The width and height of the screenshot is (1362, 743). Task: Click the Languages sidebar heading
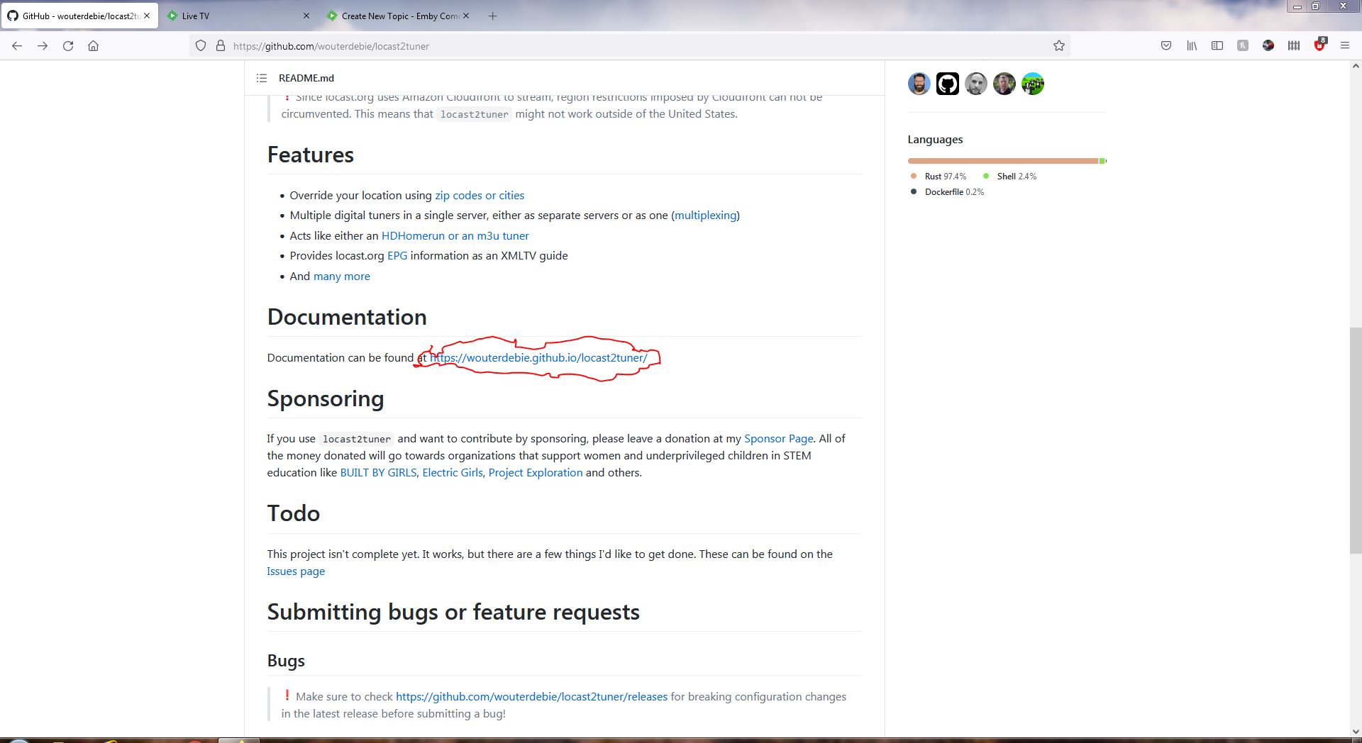coord(935,140)
